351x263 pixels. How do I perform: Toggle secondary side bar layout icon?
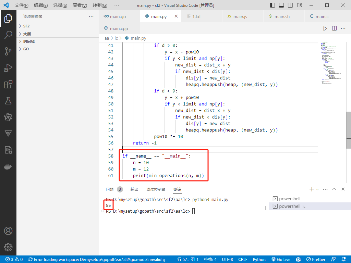pos(290,5)
